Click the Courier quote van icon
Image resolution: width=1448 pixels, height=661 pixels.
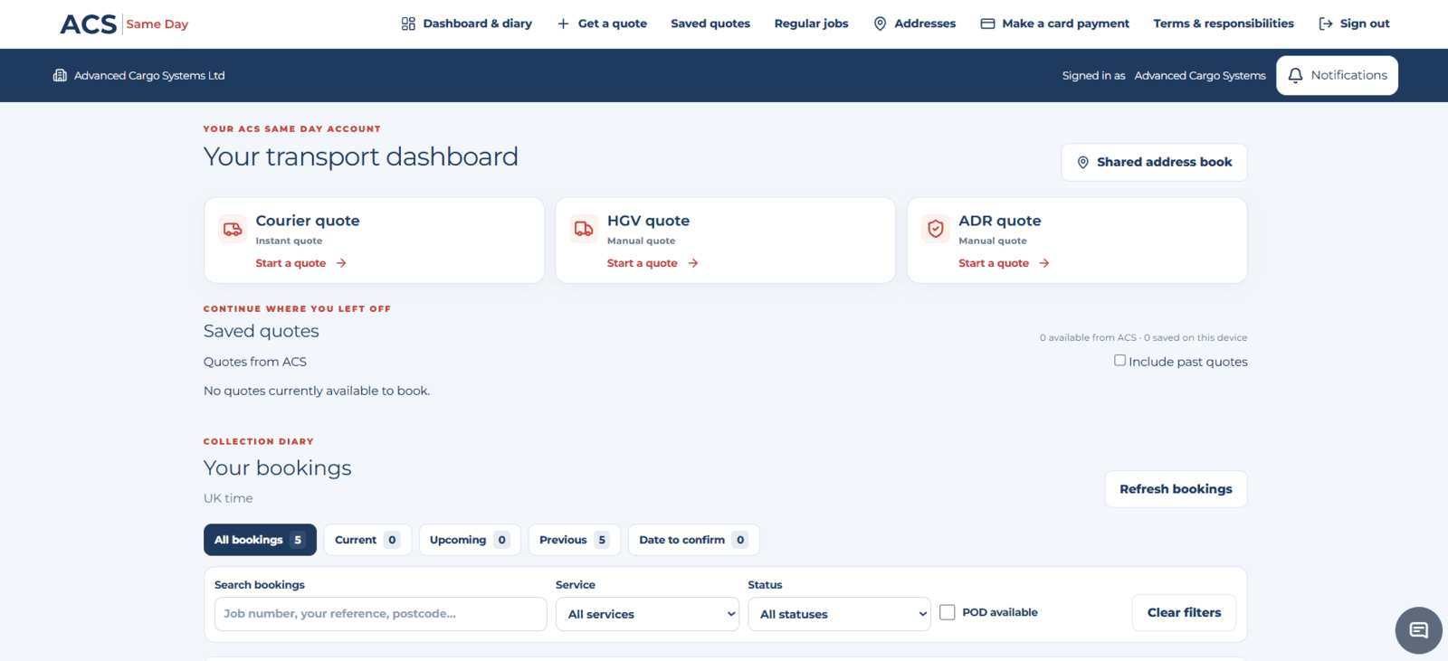[x=233, y=229]
